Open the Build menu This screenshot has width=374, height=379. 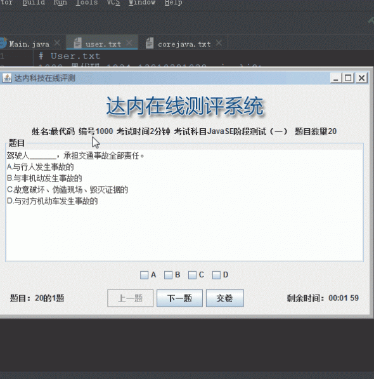[x=34, y=3]
